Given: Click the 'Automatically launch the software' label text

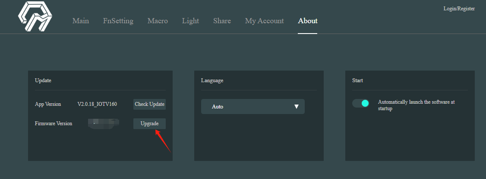Looking at the screenshot, I should coord(416,105).
